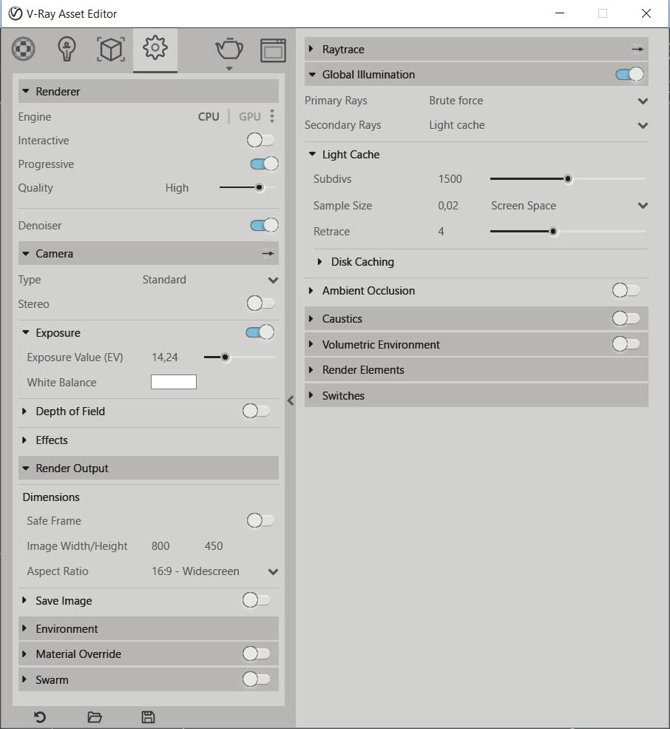The image size is (670, 729).
Task: Enable Save Image toggle
Action: [256, 600]
